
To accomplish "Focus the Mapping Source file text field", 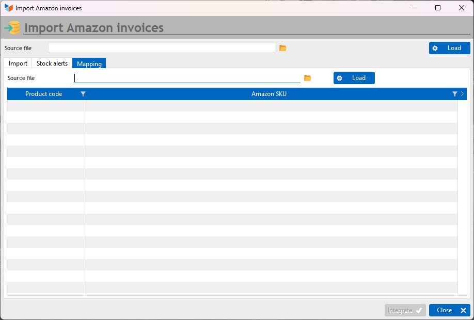I will click(187, 78).
